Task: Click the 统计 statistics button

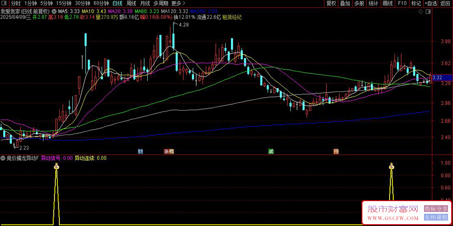Action: (x=373, y=4)
